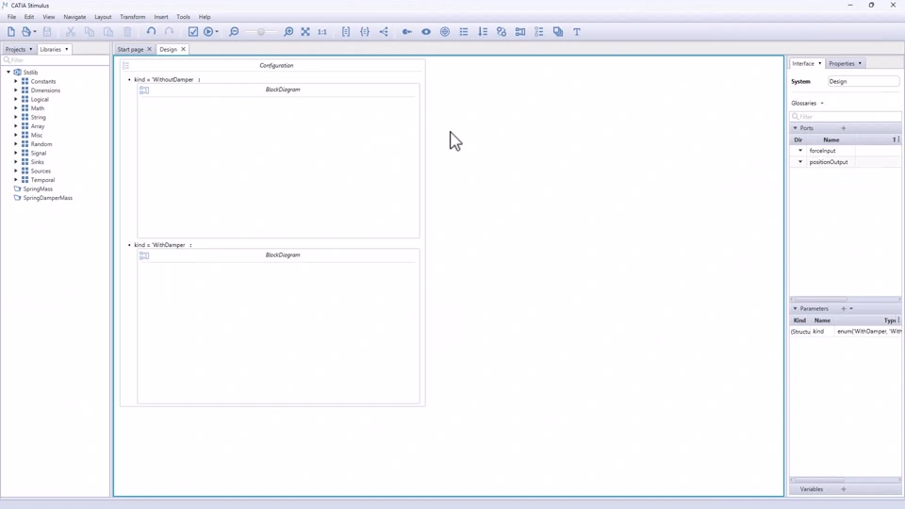905x509 pixels.
Task: Zoom out with the magnifier minus icon
Action: 234,32
